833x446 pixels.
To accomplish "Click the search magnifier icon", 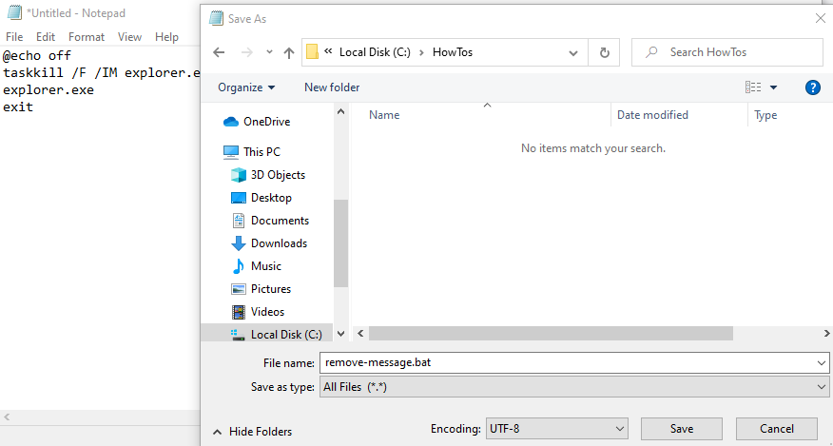I will coord(651,52).
